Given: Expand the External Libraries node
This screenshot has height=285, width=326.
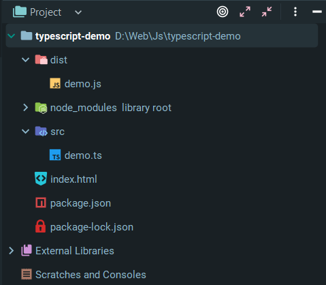Looking at the screenshot, I should (11, 251).
